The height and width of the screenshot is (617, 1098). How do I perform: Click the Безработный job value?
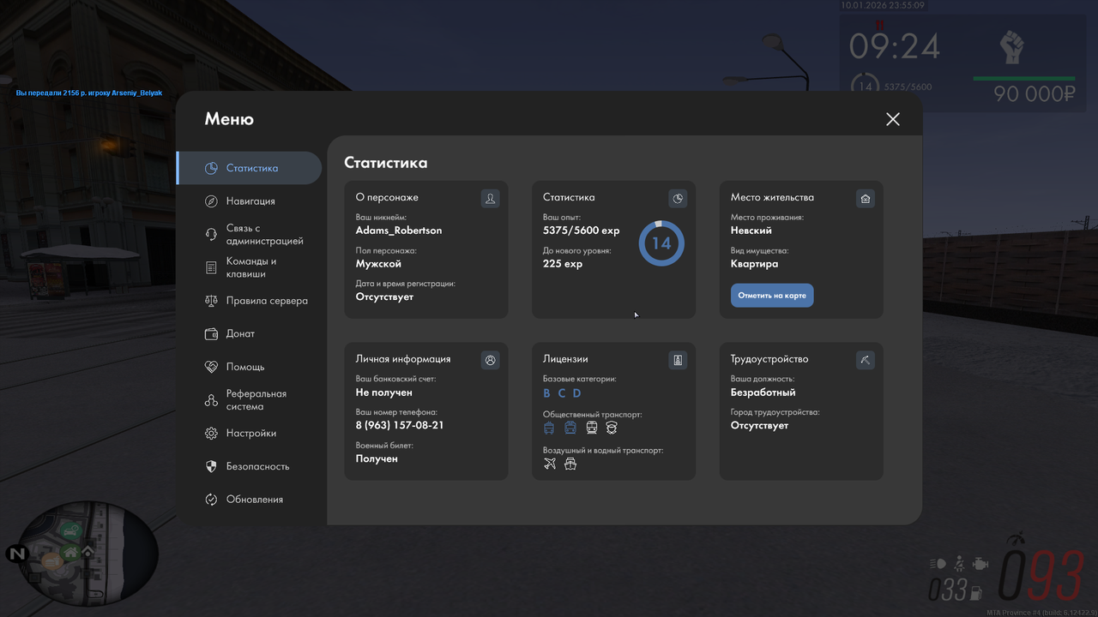(763, 392)
